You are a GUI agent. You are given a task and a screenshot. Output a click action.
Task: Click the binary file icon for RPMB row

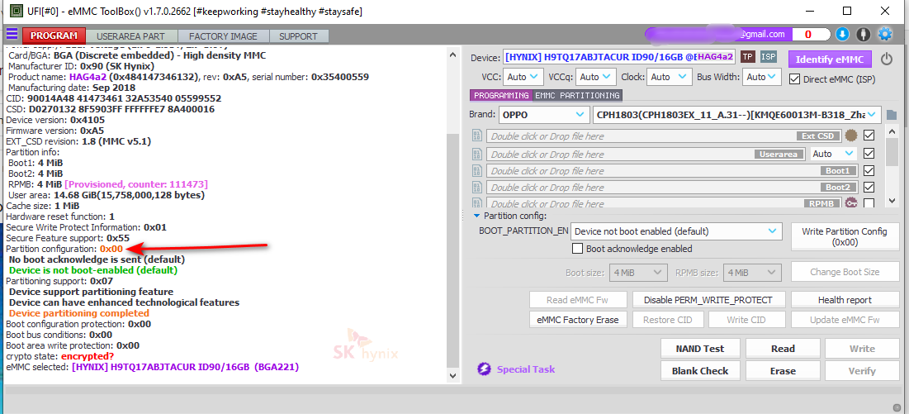[477, 203]
